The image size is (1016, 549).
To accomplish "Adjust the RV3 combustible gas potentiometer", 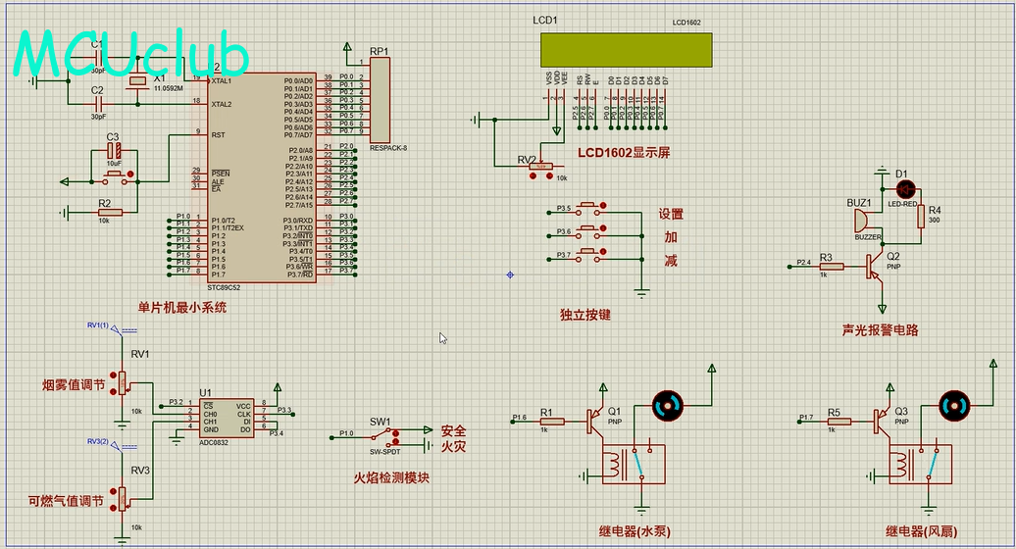I will [124, 498].
